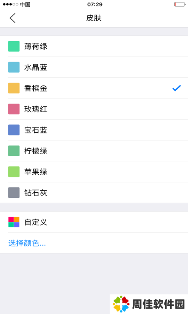Pick the 柠檬绿 skin entry
188x314 pixels.
94,151
